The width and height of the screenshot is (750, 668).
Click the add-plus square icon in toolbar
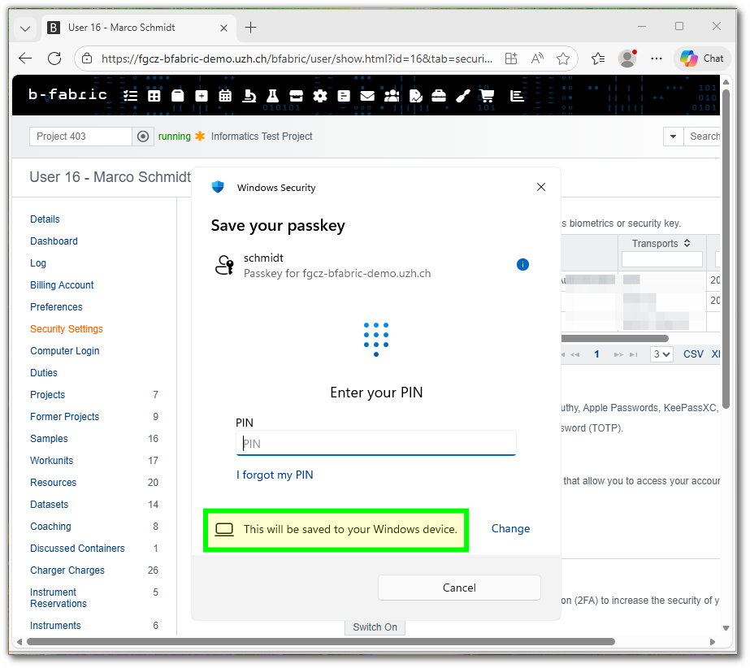pos(202,96)
